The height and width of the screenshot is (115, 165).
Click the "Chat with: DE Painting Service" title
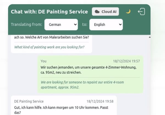pyautogui.click(x=50, y=12)
